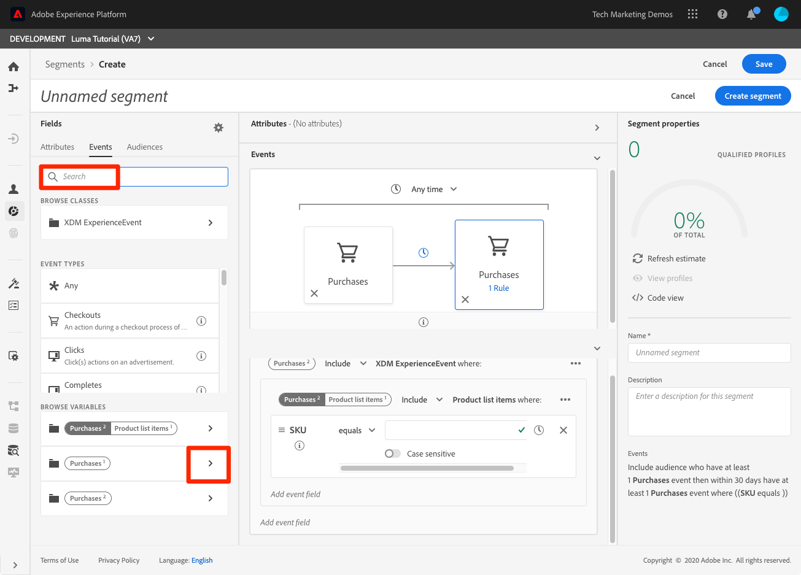Open SKU equals operator dropdown

357,430
